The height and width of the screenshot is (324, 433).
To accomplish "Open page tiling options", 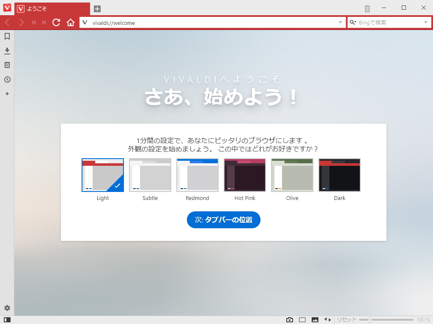I will pos(302,319).
